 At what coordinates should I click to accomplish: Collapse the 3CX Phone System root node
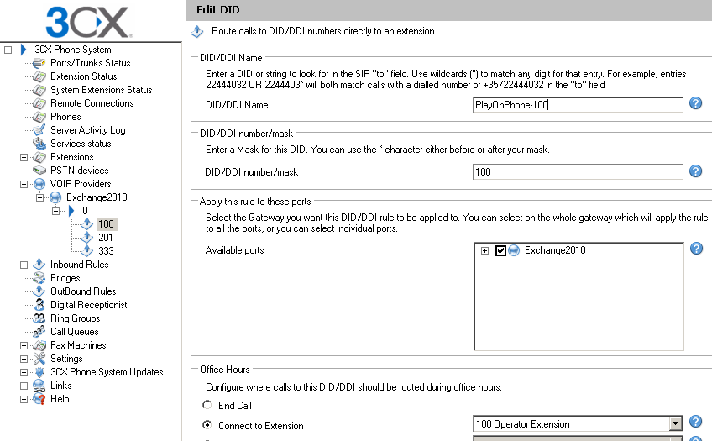pyautogui.click(x=8, y=50)
